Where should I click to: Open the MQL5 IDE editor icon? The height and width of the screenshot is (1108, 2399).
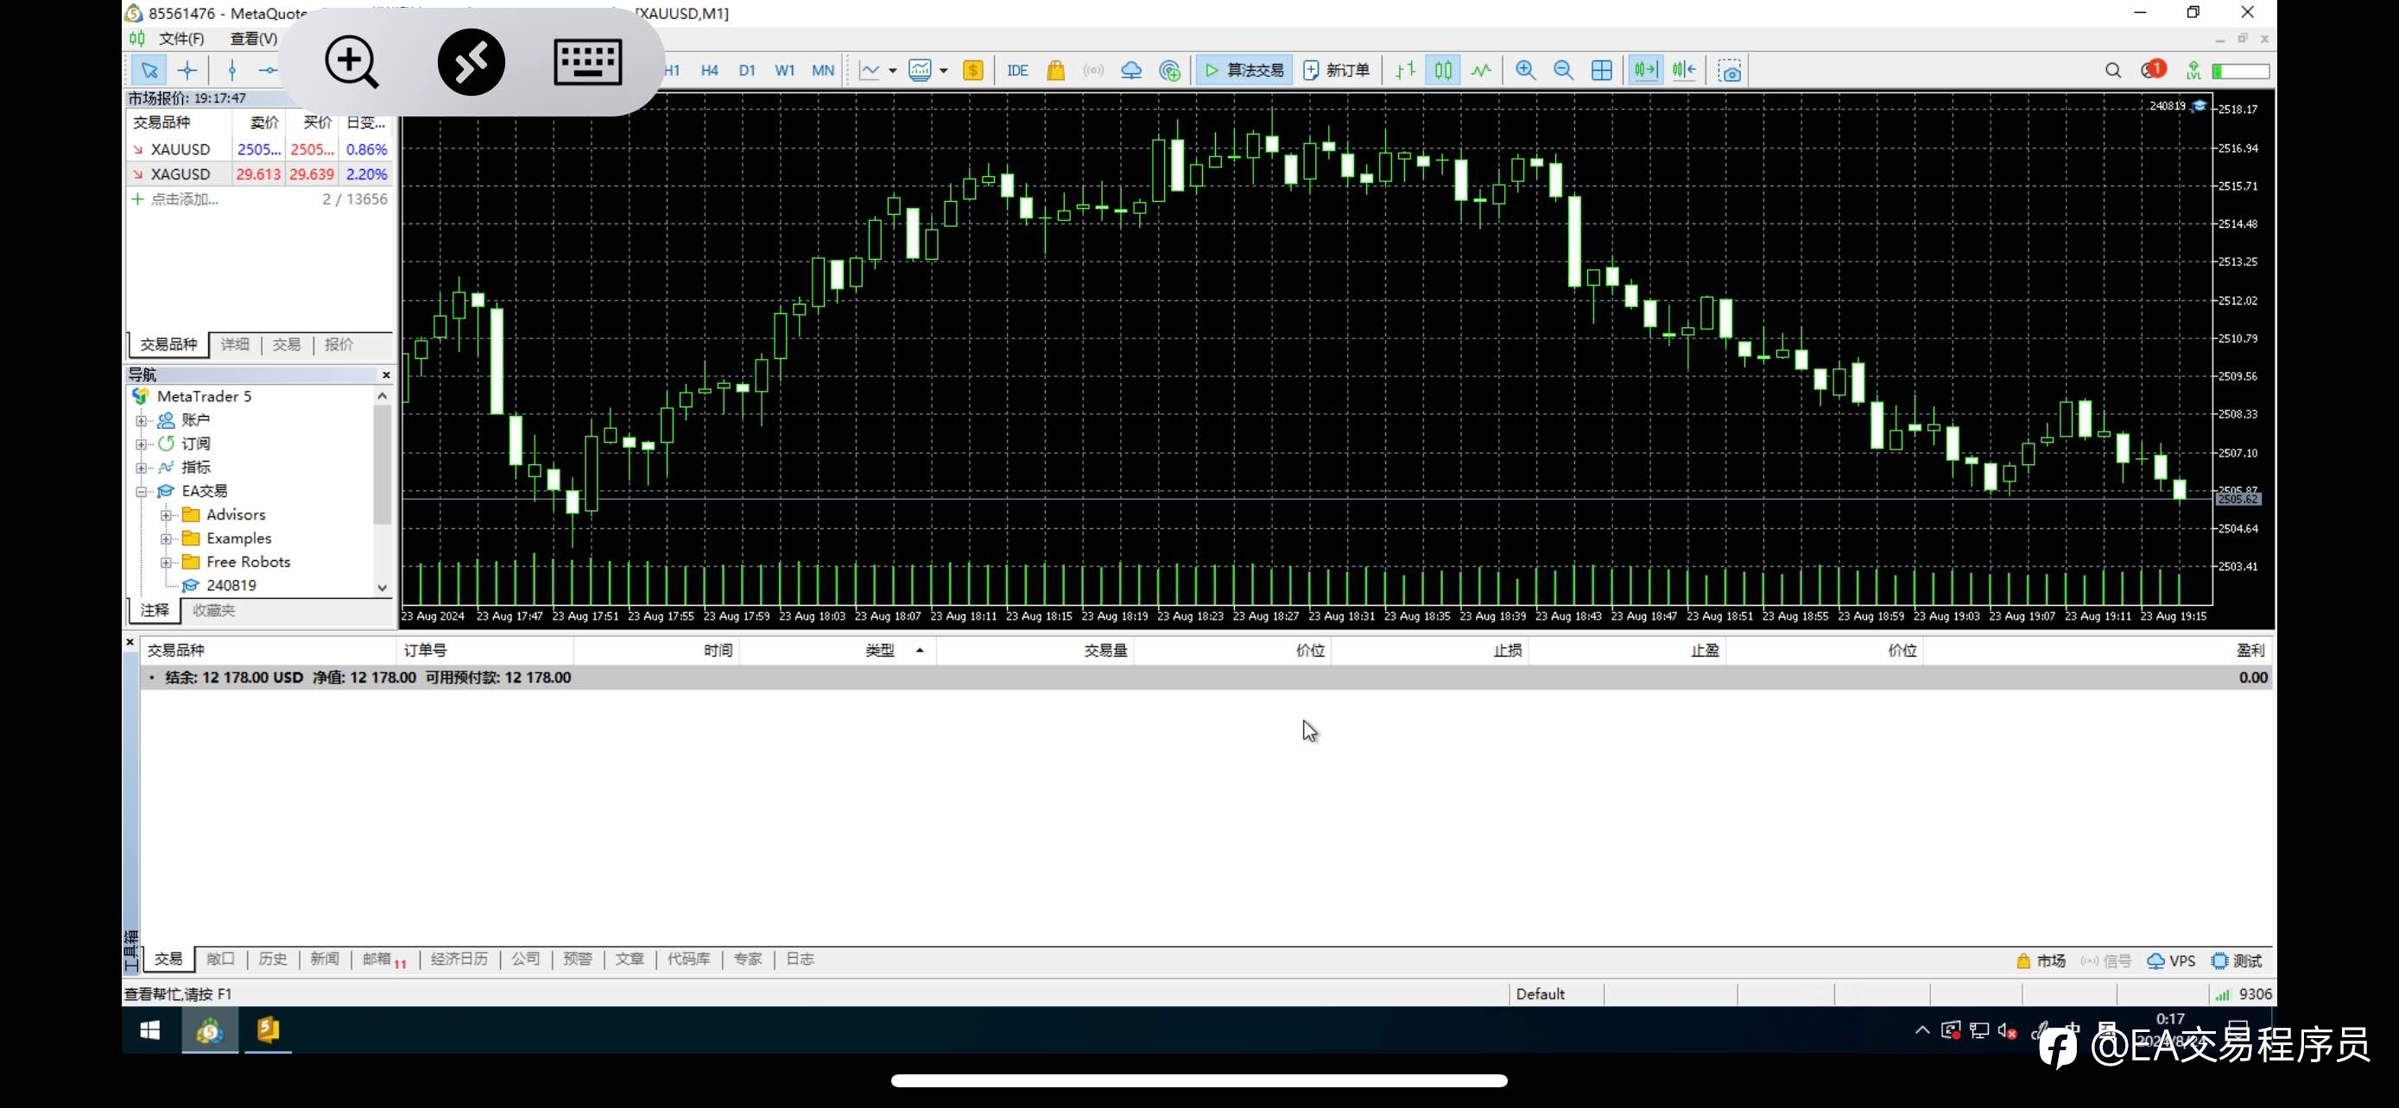pyautogui.click(x=1017, y=70)
